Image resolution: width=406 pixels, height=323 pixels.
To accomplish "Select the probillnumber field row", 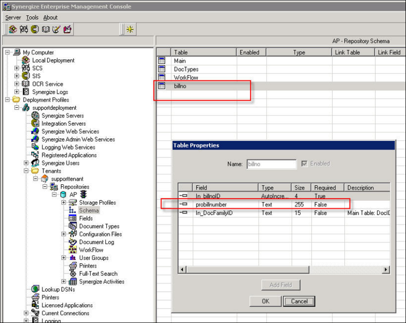I will click(284, 205).
